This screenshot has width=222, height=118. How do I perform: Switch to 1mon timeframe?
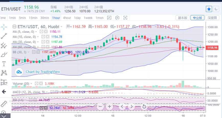(x=99, y=18)
